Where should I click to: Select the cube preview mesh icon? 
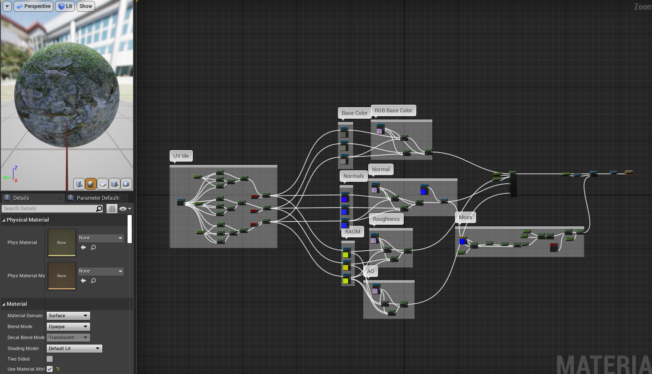pyautogui.click(x=114, y=184)
